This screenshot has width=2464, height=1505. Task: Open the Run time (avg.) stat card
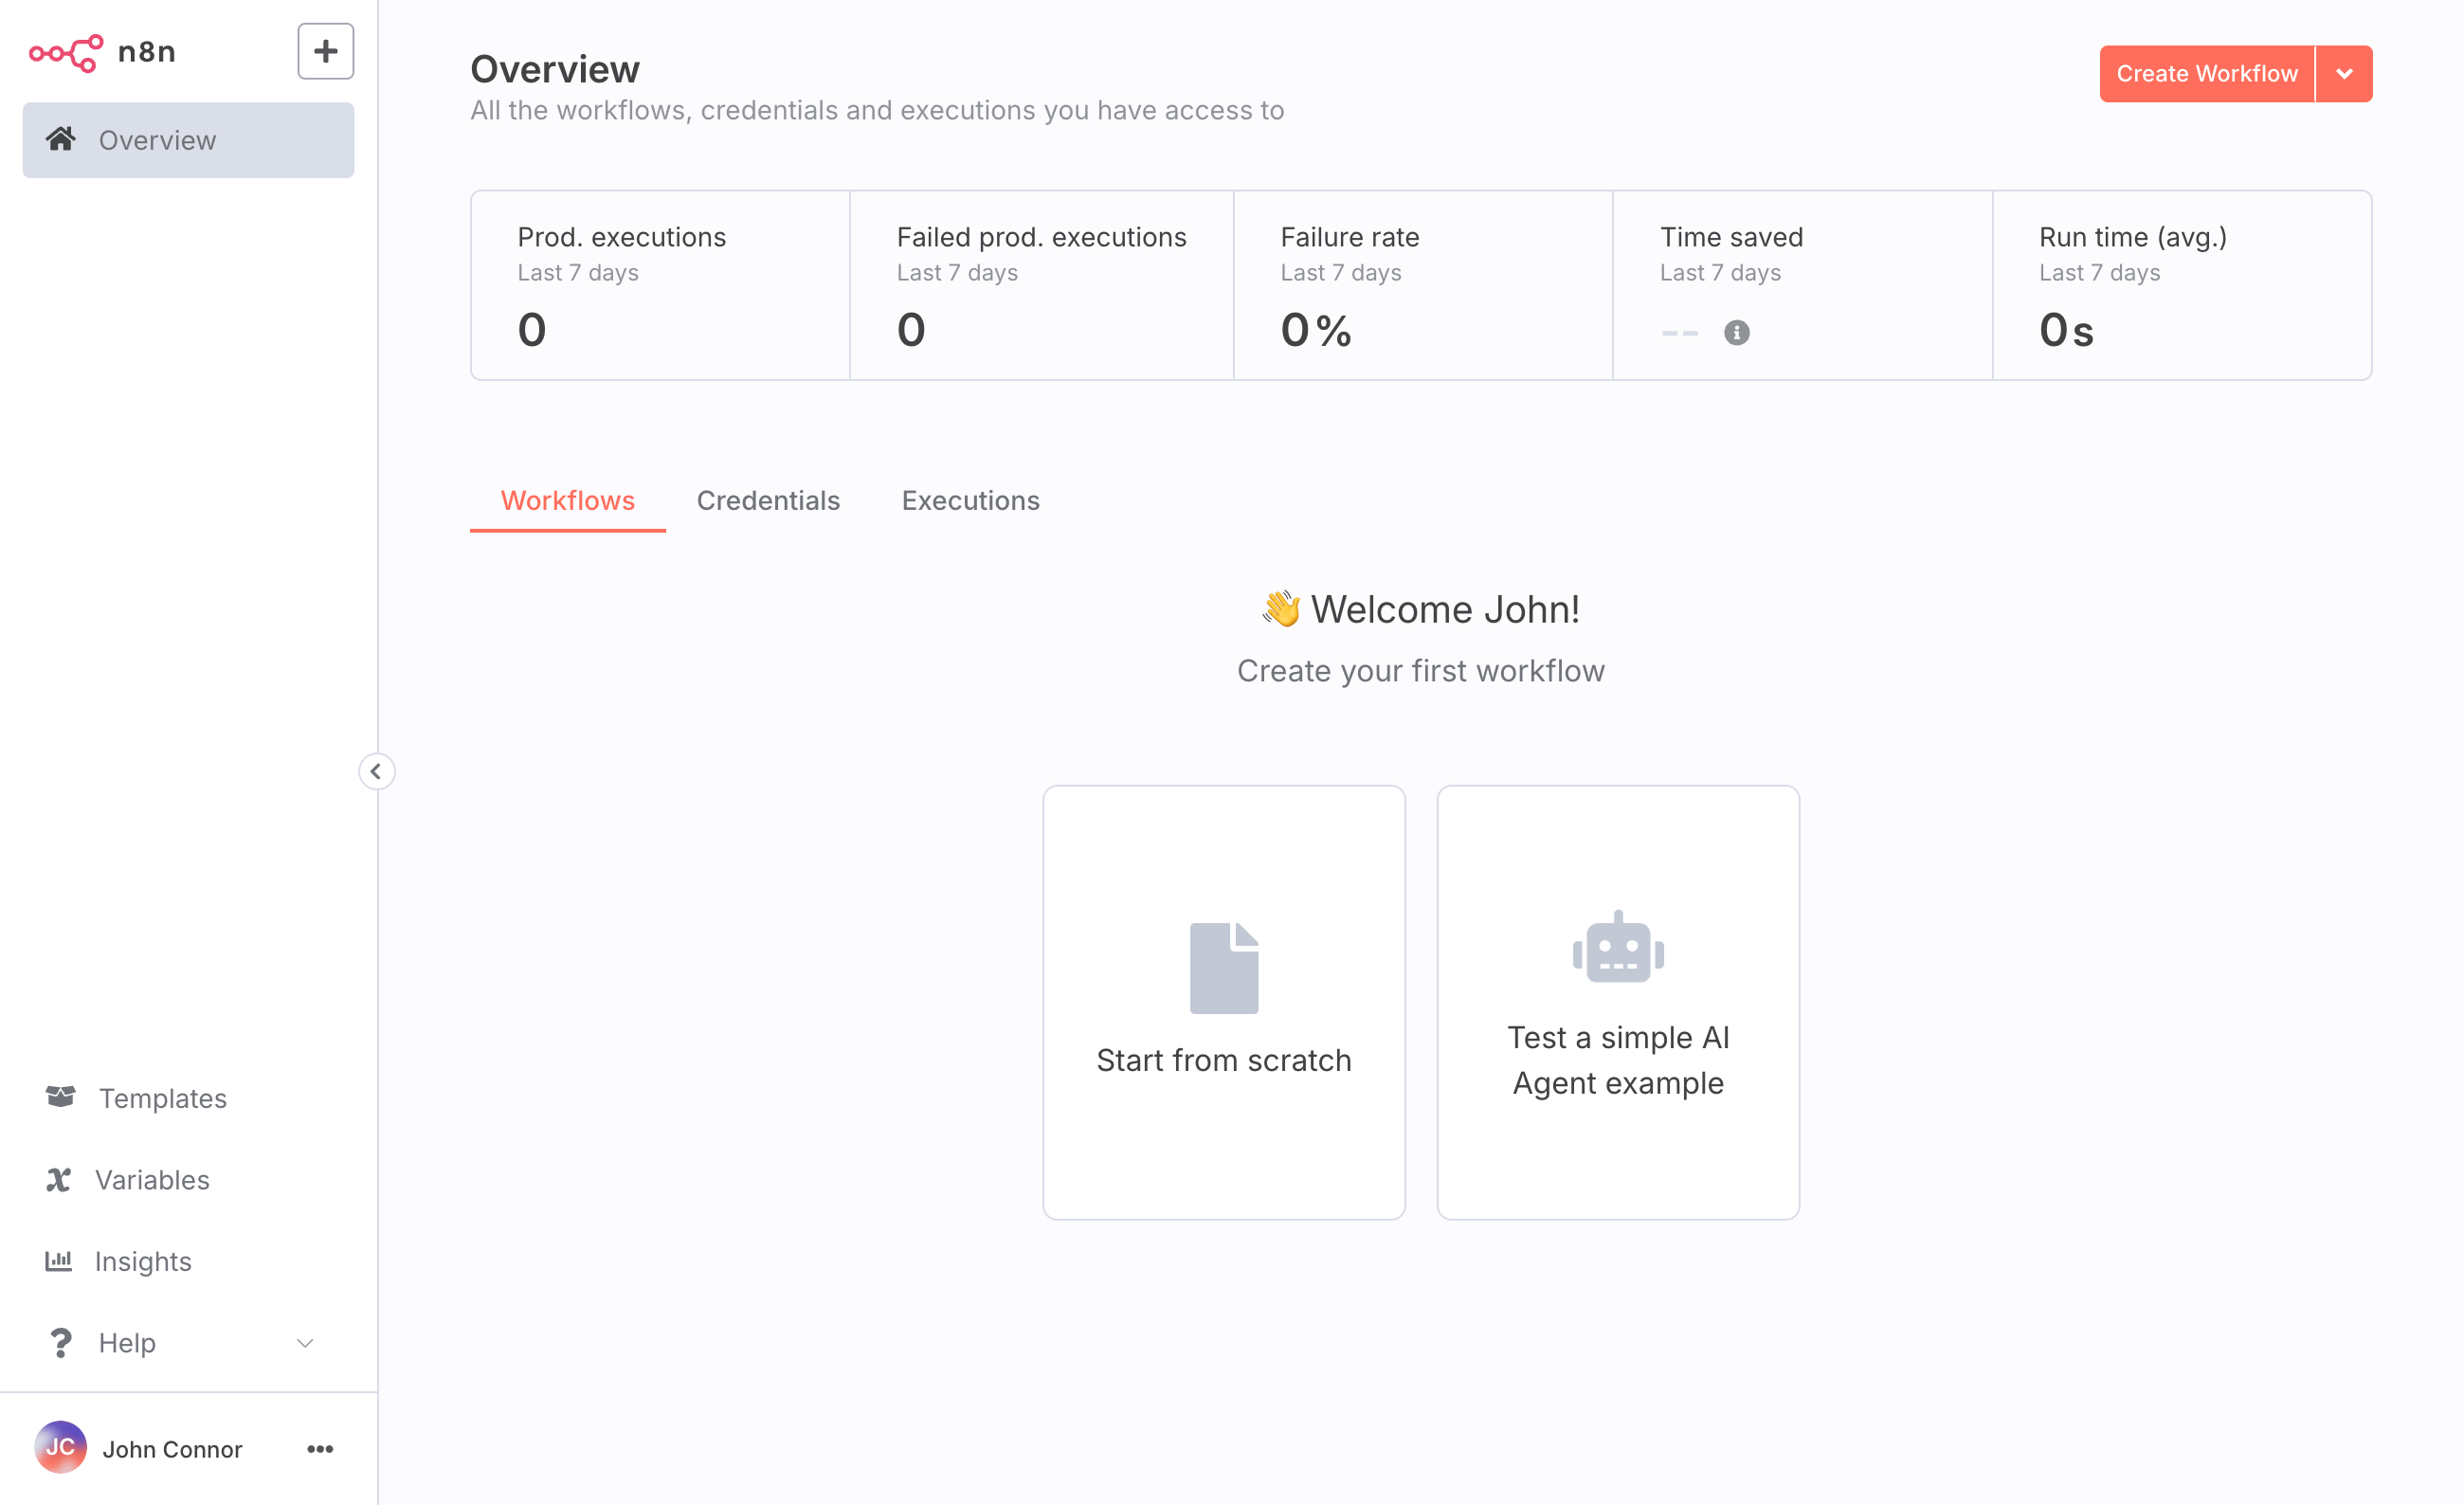tap(2182, 285)
